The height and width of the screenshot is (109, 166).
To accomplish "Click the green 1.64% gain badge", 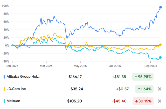I will pyautogui.click(x=143, y=89).
